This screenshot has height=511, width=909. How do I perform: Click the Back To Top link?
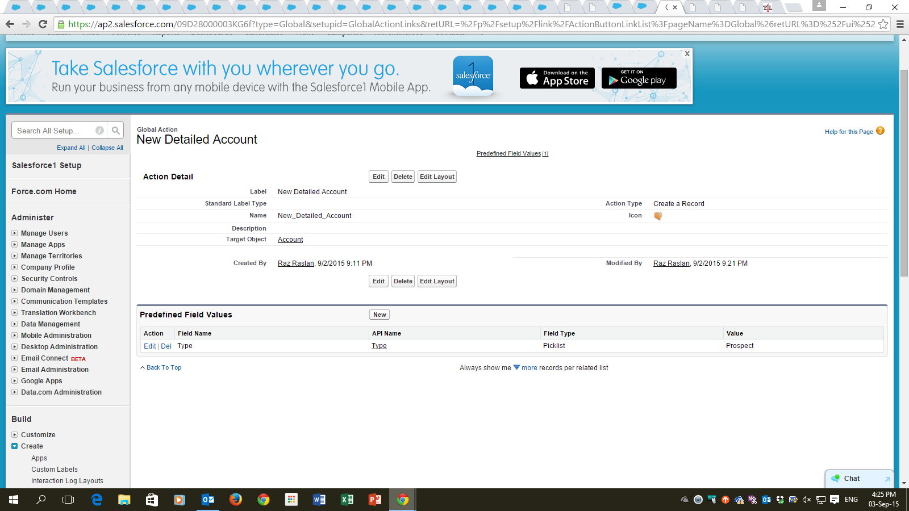click(x=164, y=368)
